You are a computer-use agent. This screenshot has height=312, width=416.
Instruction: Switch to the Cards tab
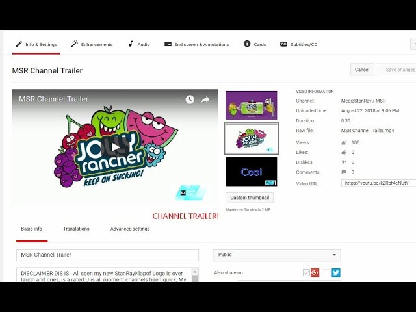pyautogui.click(x=255, y=45)
